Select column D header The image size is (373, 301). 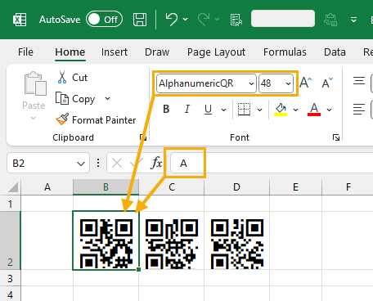[x=236, y=187]
